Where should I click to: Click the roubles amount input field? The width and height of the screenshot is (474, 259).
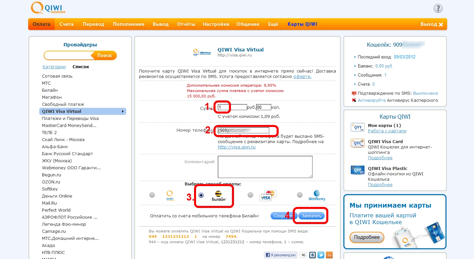[x=232, y=107]
